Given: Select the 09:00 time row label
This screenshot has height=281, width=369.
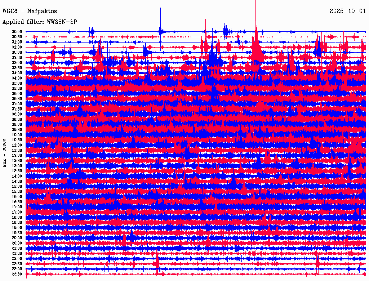Looking at the screenshot, I should point(17,125).
